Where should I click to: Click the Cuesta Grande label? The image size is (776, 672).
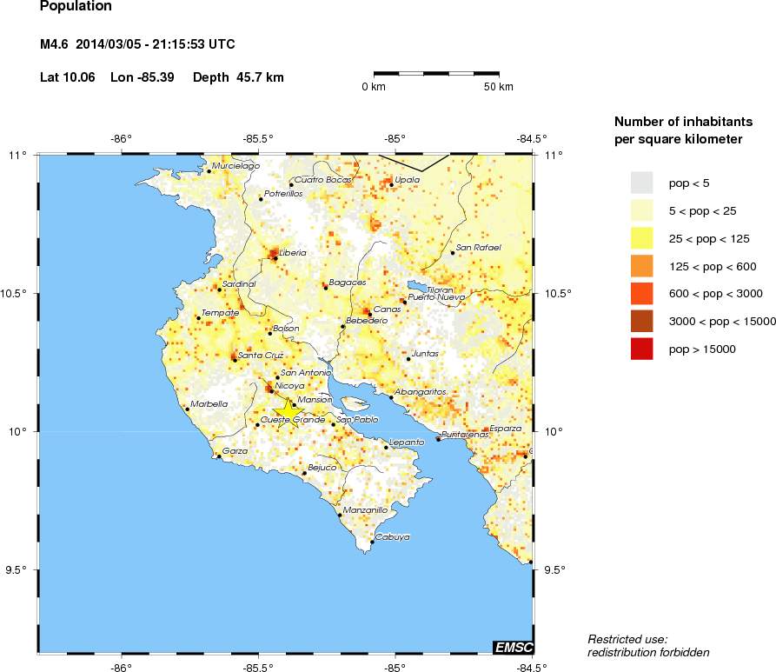tap(293, 419)
